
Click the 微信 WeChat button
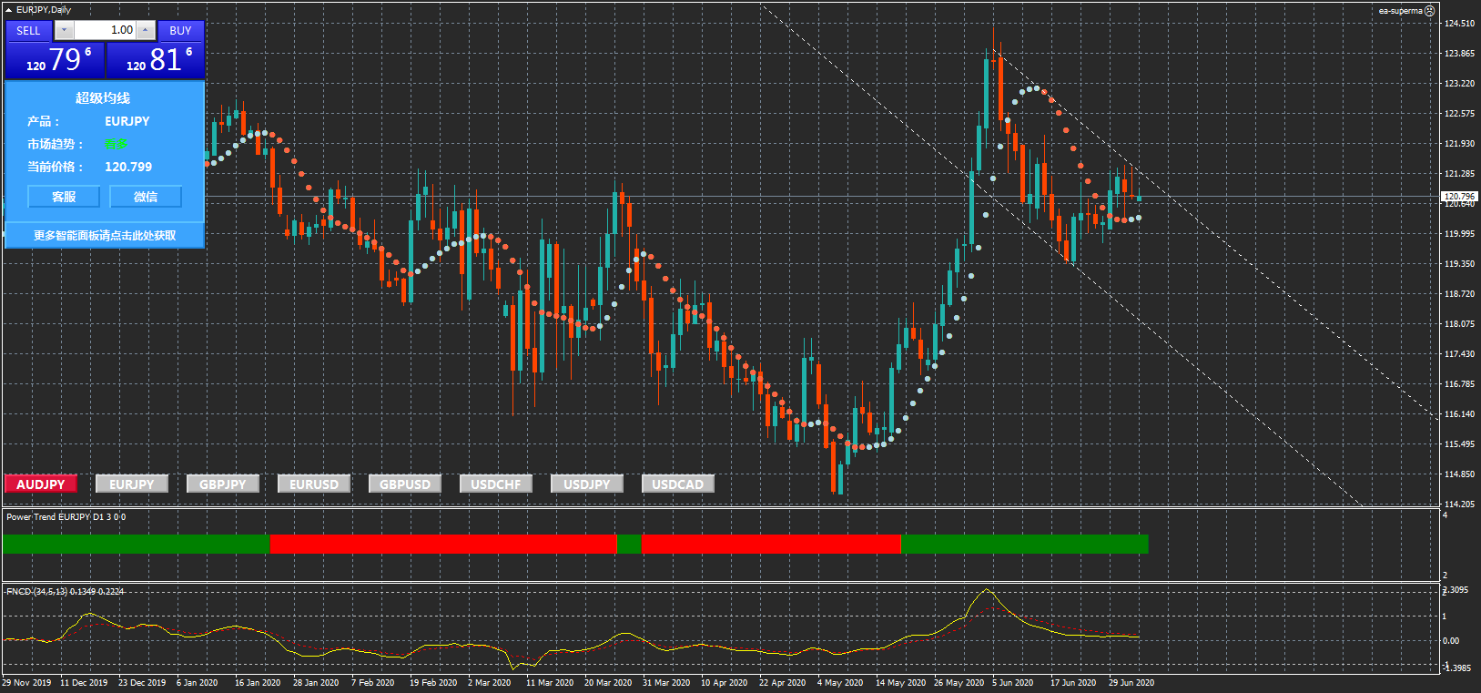coord(146,197)
